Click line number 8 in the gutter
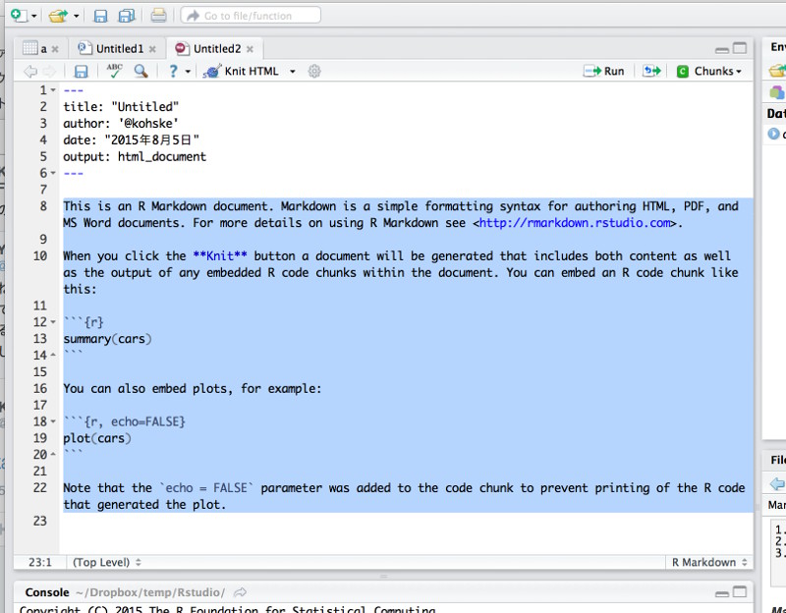The image size is (786, 613). 43,206
